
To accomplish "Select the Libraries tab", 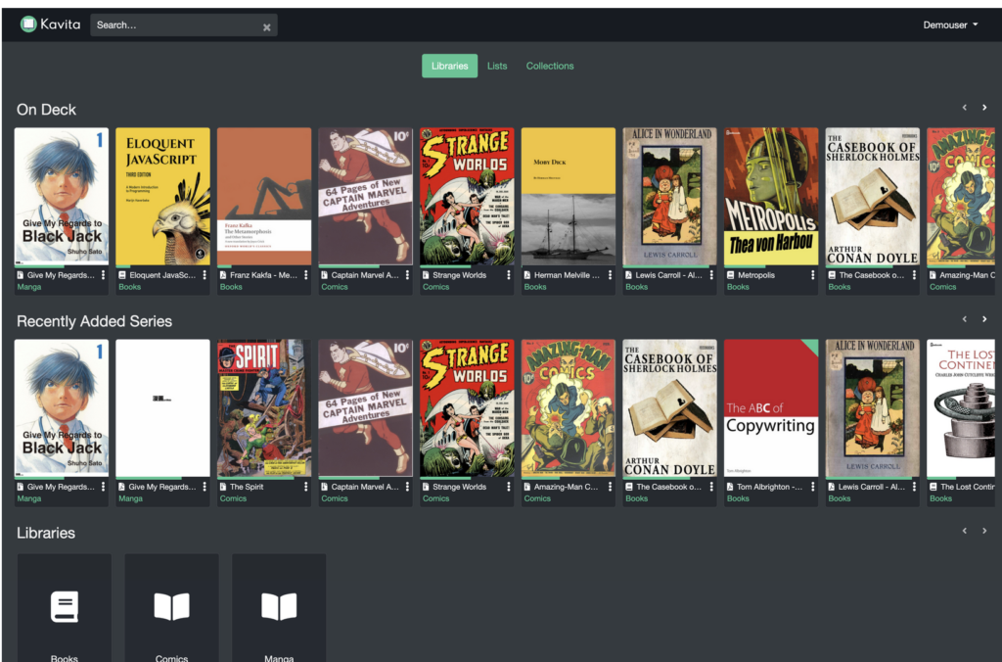I will point(449,66).
